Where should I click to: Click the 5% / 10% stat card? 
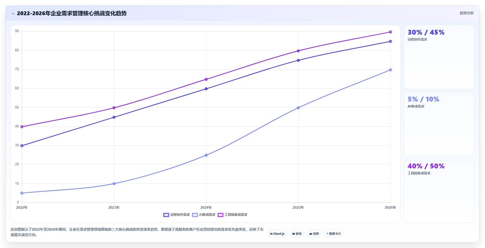coord(439,124)
